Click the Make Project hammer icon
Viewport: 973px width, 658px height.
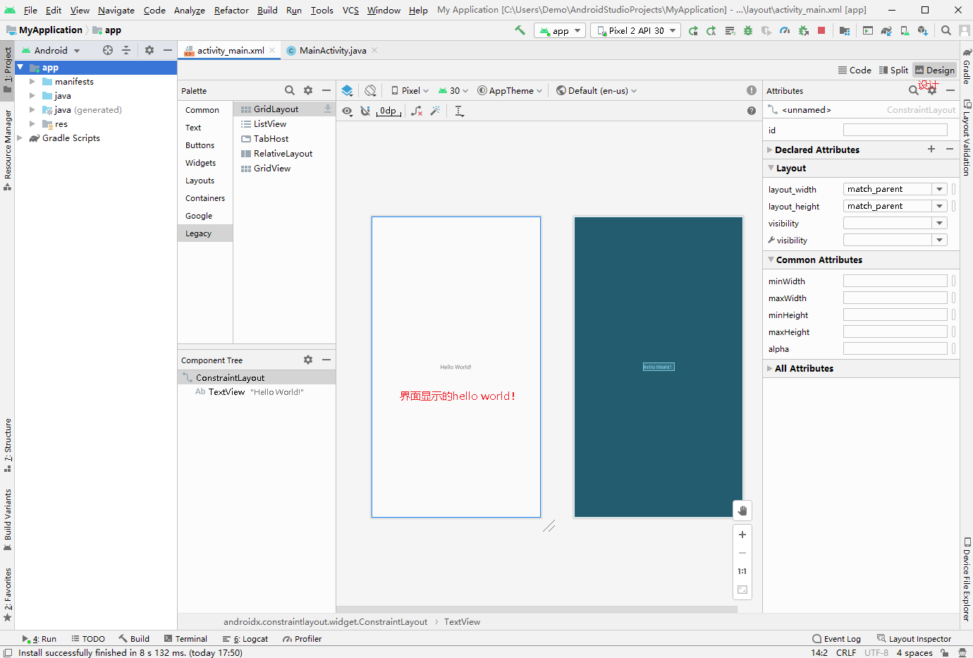(520, 30)
